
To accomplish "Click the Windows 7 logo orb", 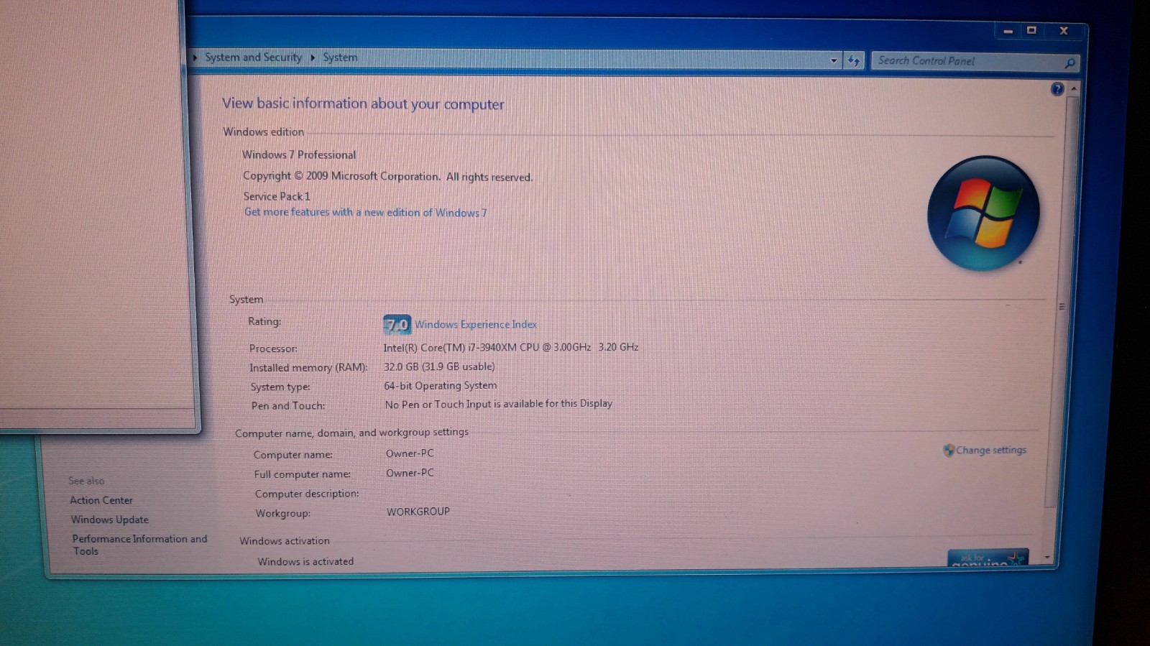I will click(x=983, y=213).
